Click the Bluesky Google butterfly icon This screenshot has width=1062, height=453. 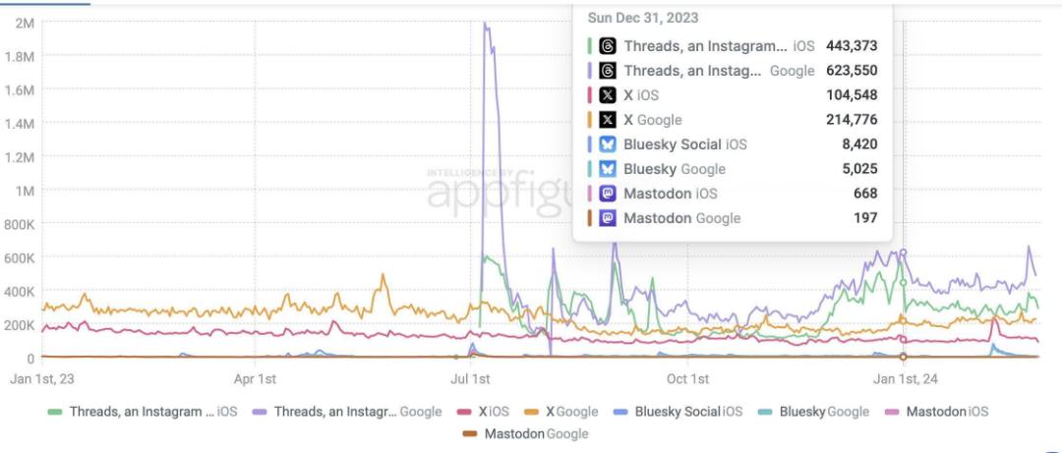[x=609, y=169]
